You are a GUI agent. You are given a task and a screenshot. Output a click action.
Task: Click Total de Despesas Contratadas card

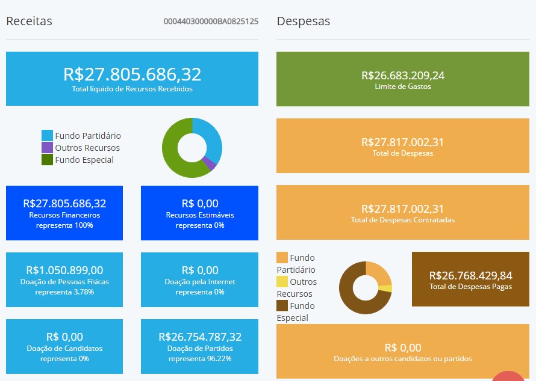[402, 213]
